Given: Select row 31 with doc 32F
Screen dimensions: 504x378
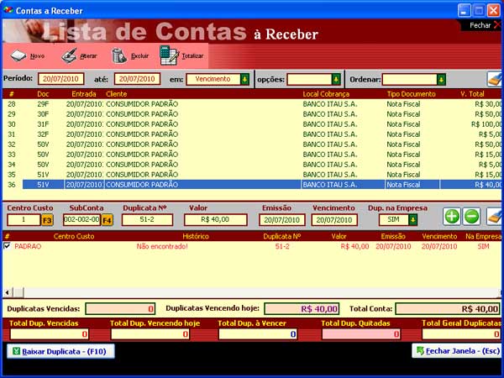Looking at the screenshot, I should (252, 134).
